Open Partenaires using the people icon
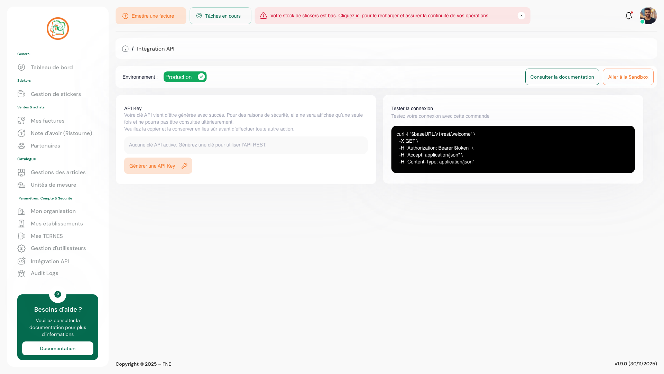664x374 pixels. pos(21,145)
